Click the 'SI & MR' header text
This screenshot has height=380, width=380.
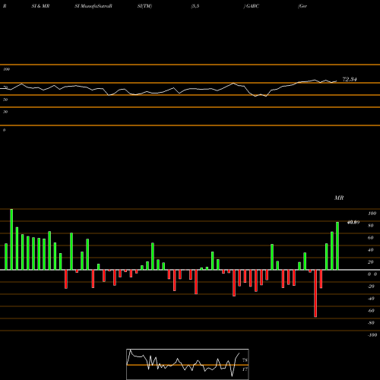[40, 6]
